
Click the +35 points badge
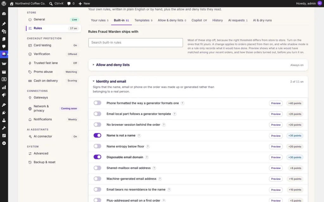(295, 136)
